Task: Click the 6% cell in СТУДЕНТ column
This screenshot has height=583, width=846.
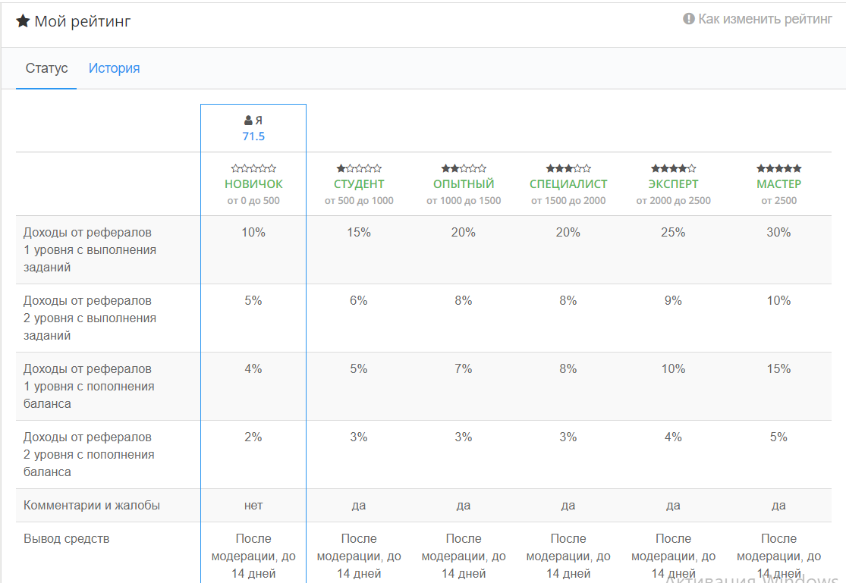Action: (x=359, y=300)
